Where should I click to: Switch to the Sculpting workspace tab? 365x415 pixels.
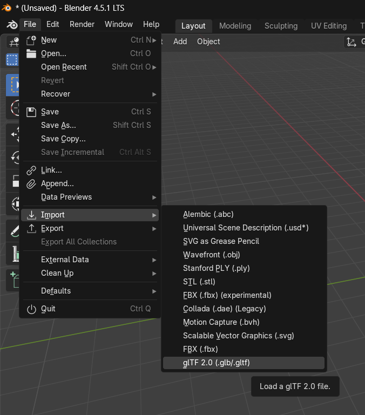(x=281, y=26)
